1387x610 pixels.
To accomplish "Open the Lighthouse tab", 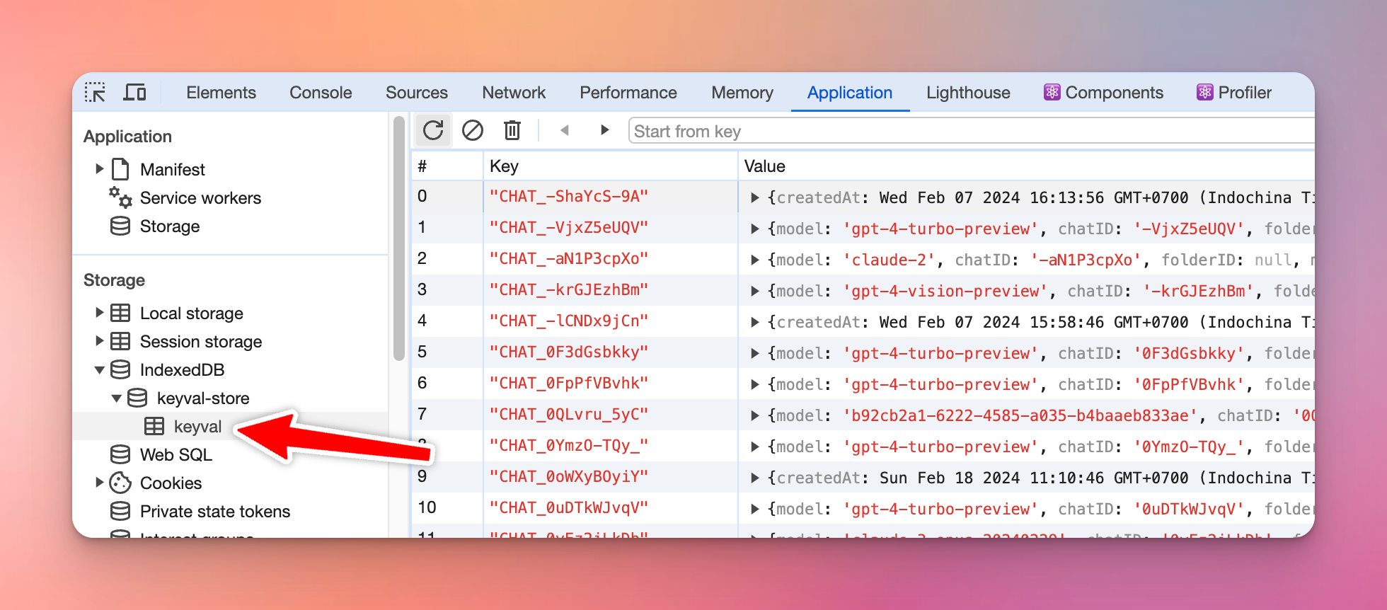I will [x=968, y=93].
